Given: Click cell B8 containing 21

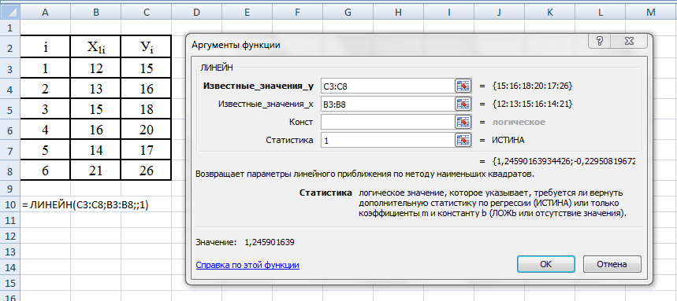Looking at the screenshot, I should [96, 171].
